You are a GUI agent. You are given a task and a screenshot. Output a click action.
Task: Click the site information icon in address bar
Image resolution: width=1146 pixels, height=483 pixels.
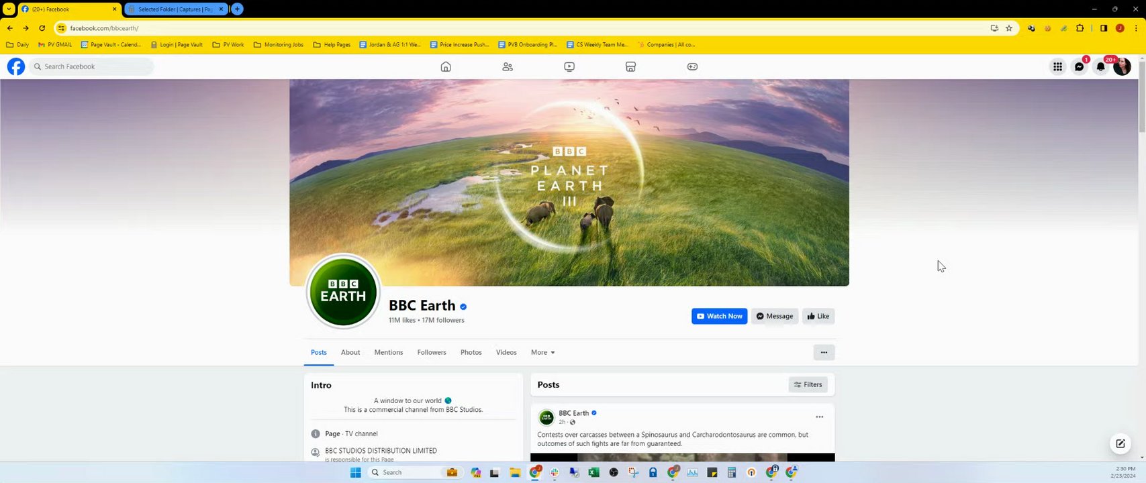coord(61,28)
